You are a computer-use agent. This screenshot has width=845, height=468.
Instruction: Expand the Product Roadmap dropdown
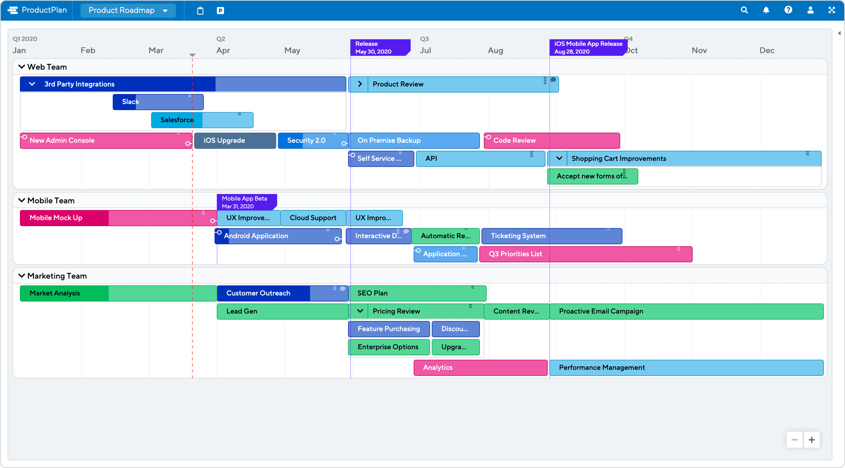tap(166, 10)
